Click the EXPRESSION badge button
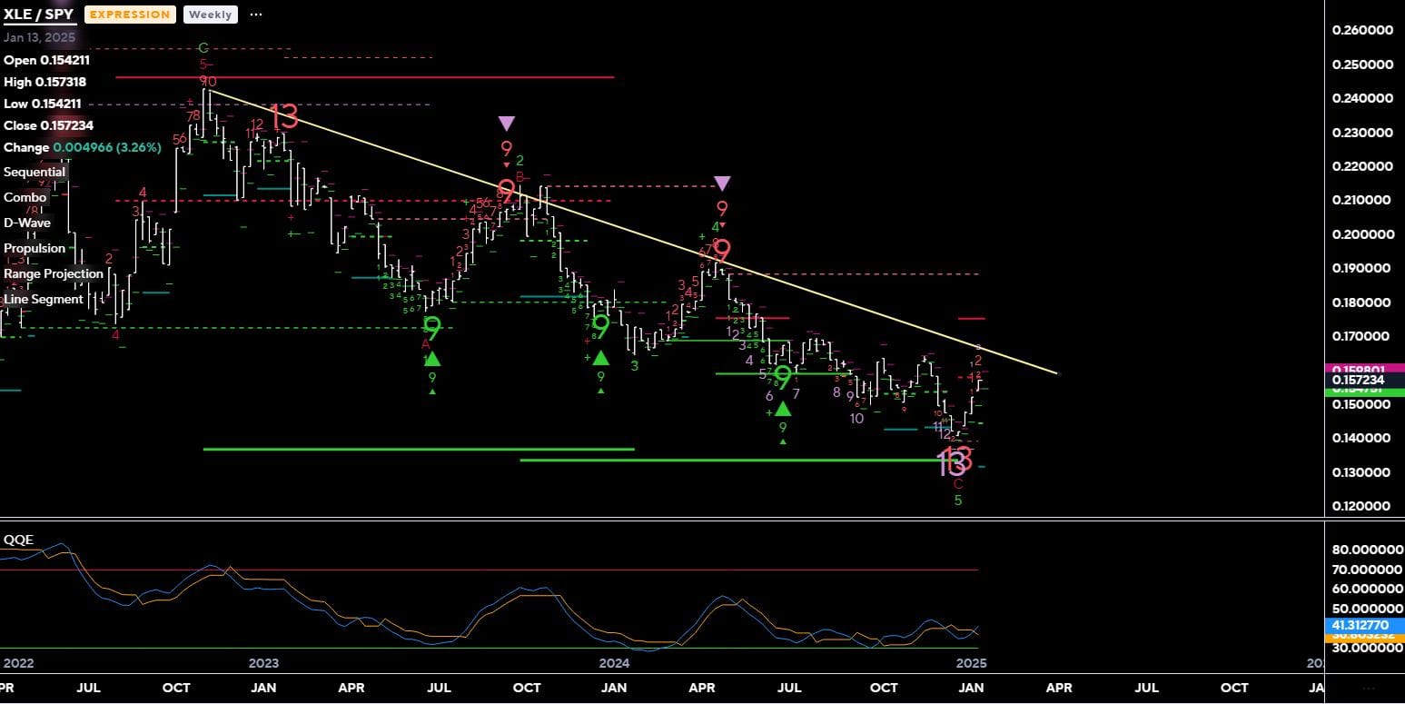This screenshot has height=704, width=1405. (x=131, y=15)
